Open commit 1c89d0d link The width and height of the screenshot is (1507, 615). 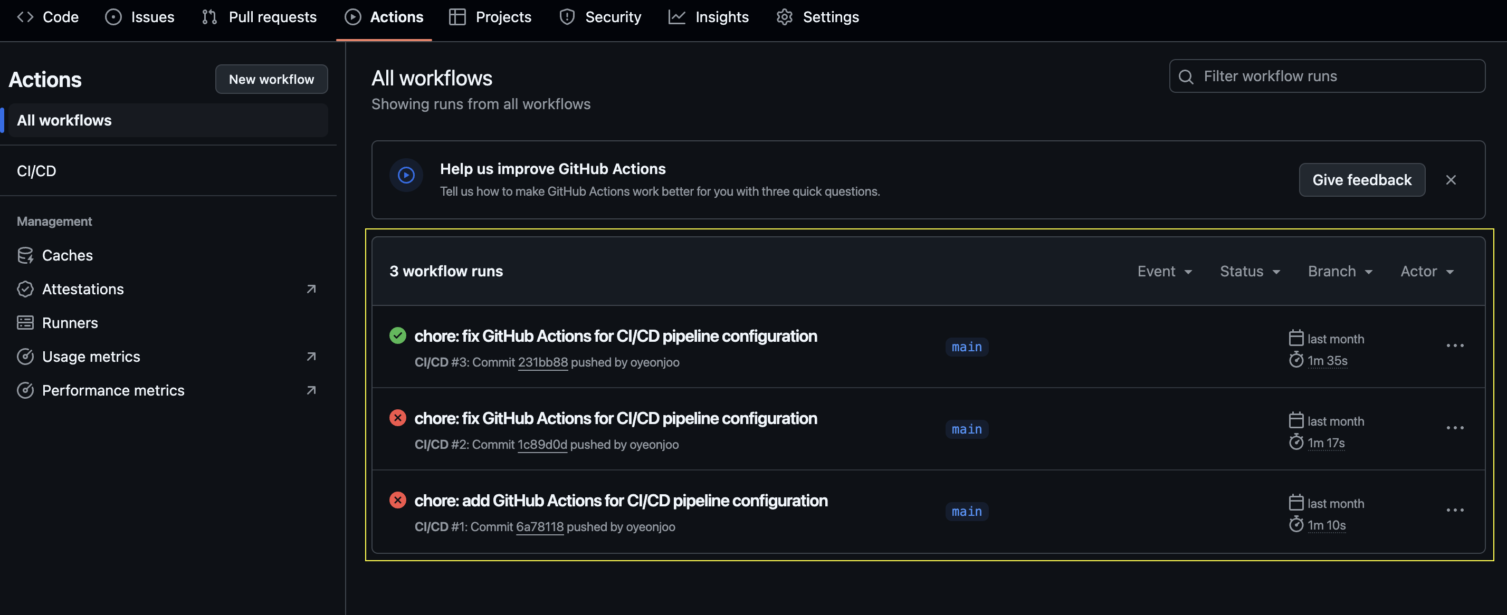[x=542, y=444]
